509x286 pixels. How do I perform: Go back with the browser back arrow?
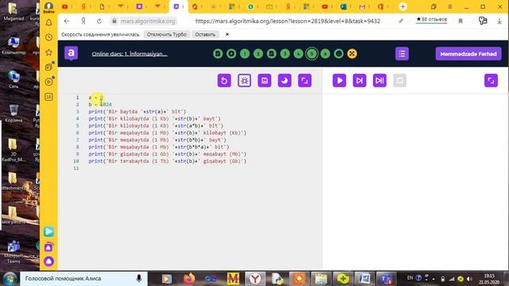click(67, 21)
